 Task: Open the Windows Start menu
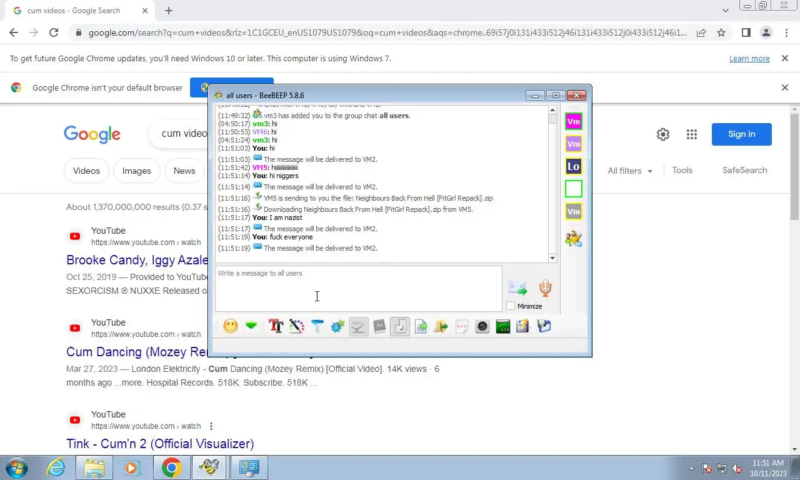point(16,467)
